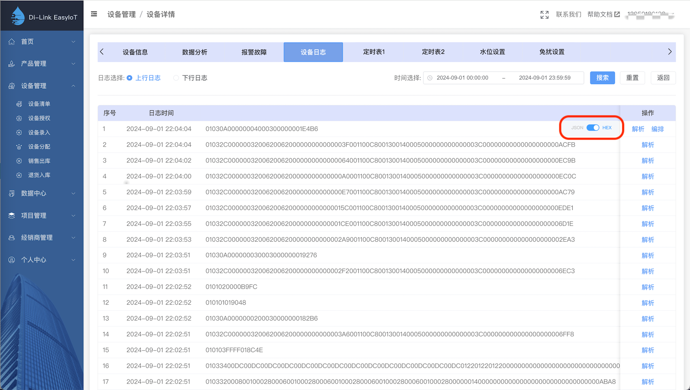Screen dimensions: 690x390
Task: Click the 设备清单 submenu icon
Action: 19,104
